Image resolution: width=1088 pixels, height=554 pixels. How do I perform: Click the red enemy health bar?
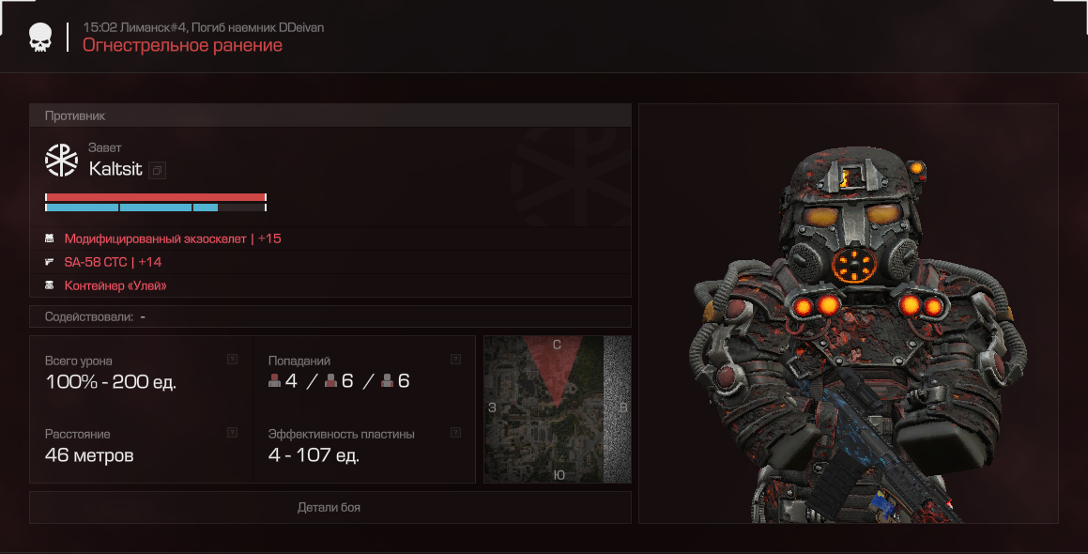[x=156, y=197]
